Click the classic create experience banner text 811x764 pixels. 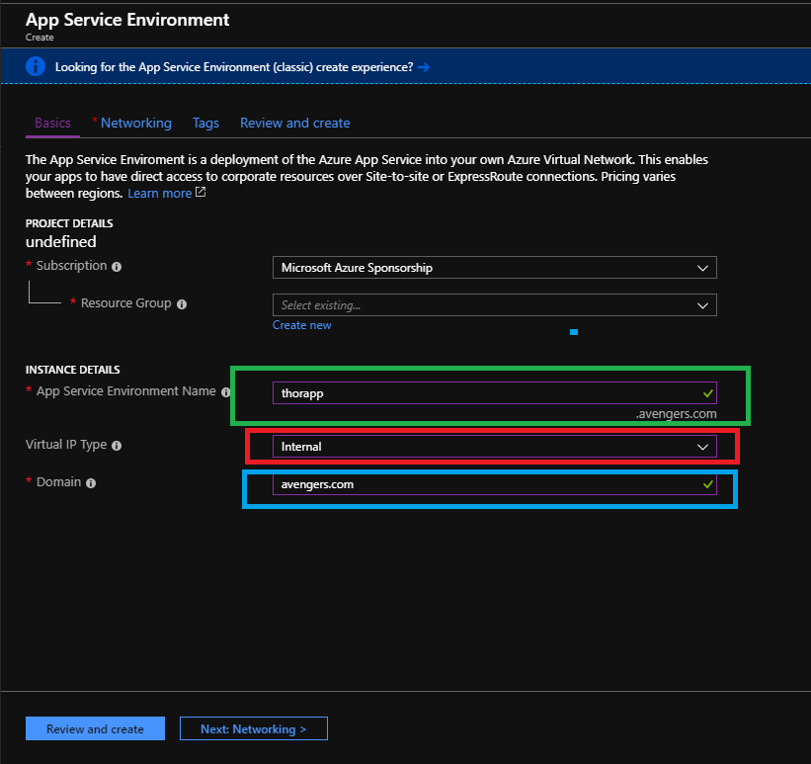234,67
